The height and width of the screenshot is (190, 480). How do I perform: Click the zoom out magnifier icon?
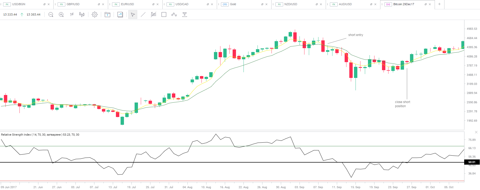coord(51,15)
